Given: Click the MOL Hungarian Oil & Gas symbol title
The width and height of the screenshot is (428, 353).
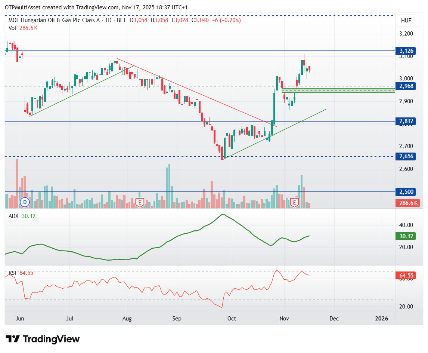Looking at the screenshot, I should click(54, 21).
